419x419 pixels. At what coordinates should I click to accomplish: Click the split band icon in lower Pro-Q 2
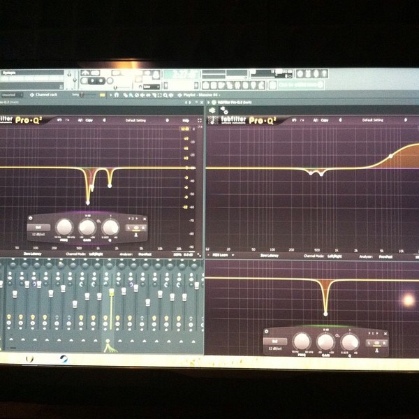click(x=376, y=350)
